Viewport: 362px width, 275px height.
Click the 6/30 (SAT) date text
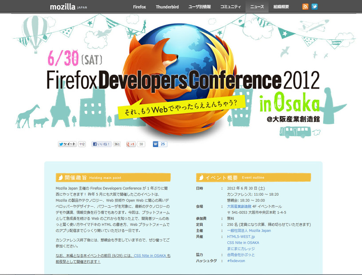coord(75,58)
